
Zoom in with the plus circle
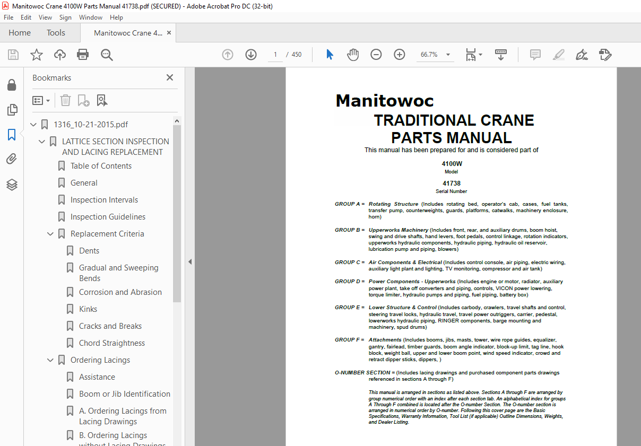pos(400,55)
